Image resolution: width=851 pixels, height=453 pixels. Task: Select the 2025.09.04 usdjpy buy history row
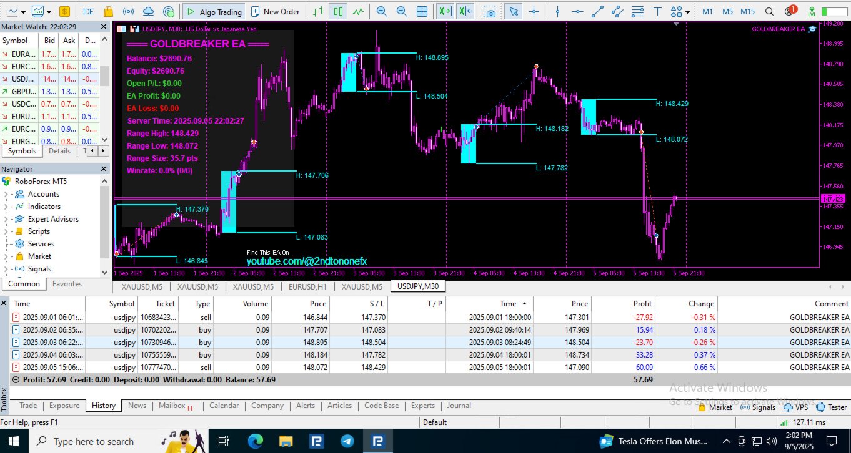point(430,354)
